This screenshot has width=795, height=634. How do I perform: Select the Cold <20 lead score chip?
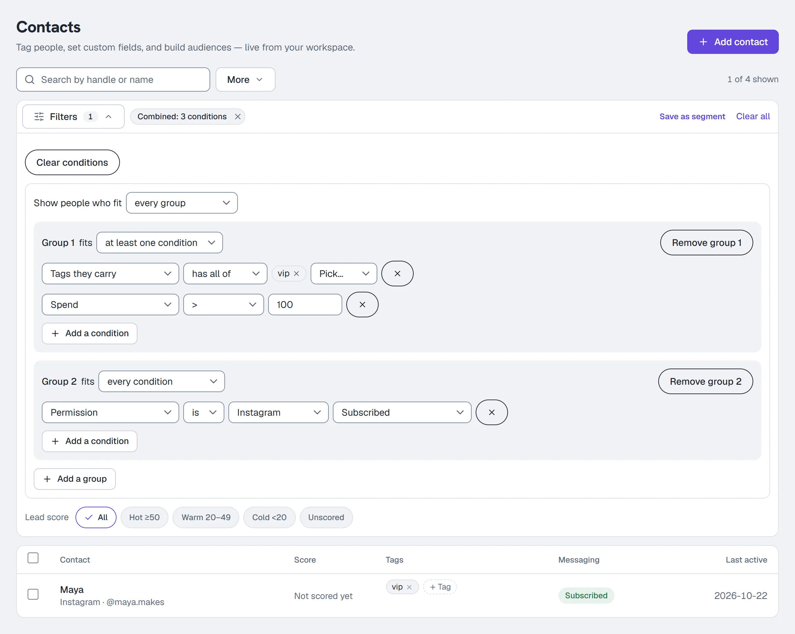[x=269, y=517]
